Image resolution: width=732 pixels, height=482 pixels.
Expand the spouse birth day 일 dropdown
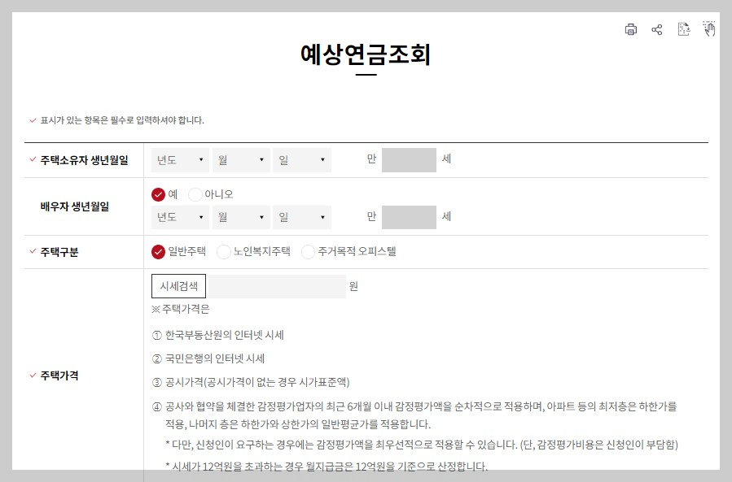point(301,218)
